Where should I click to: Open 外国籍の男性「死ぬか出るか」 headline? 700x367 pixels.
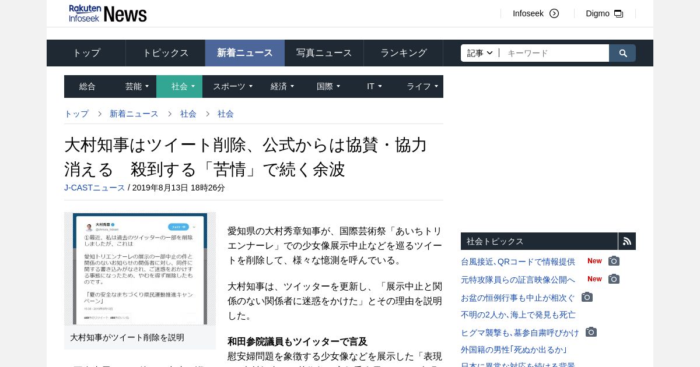(x=514, y=350)
